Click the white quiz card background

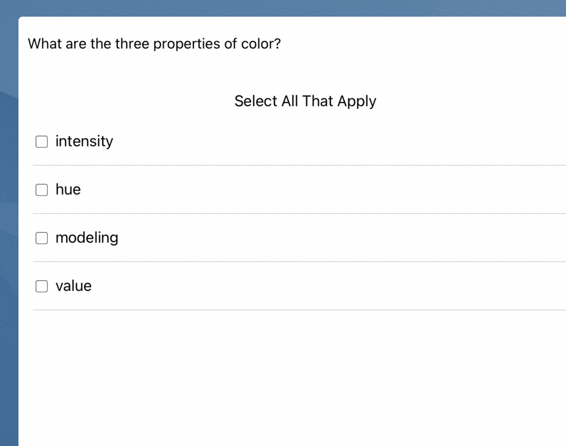click(x=293, y=374)
